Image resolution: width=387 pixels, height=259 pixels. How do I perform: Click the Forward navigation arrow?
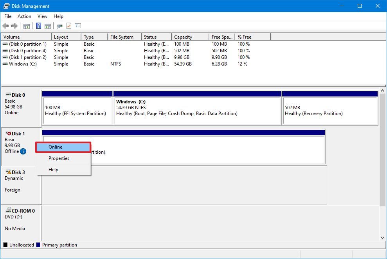[x=15, y=26]
